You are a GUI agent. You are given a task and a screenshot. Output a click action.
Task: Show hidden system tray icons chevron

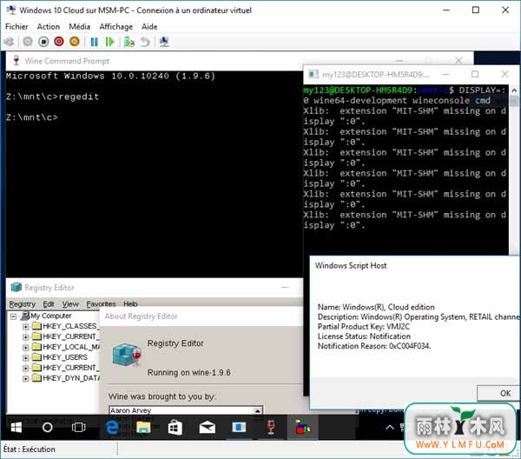390,428
